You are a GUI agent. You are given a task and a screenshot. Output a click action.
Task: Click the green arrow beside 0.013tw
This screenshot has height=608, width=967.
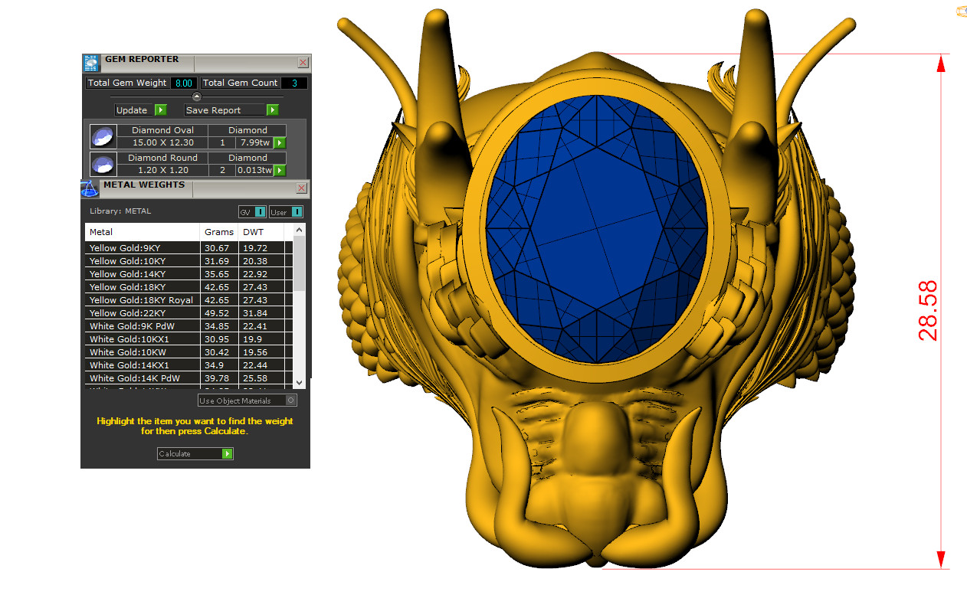point(280,171)
